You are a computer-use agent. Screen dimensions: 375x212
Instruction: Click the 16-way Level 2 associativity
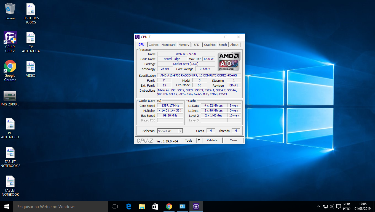[x=234, y=115]
